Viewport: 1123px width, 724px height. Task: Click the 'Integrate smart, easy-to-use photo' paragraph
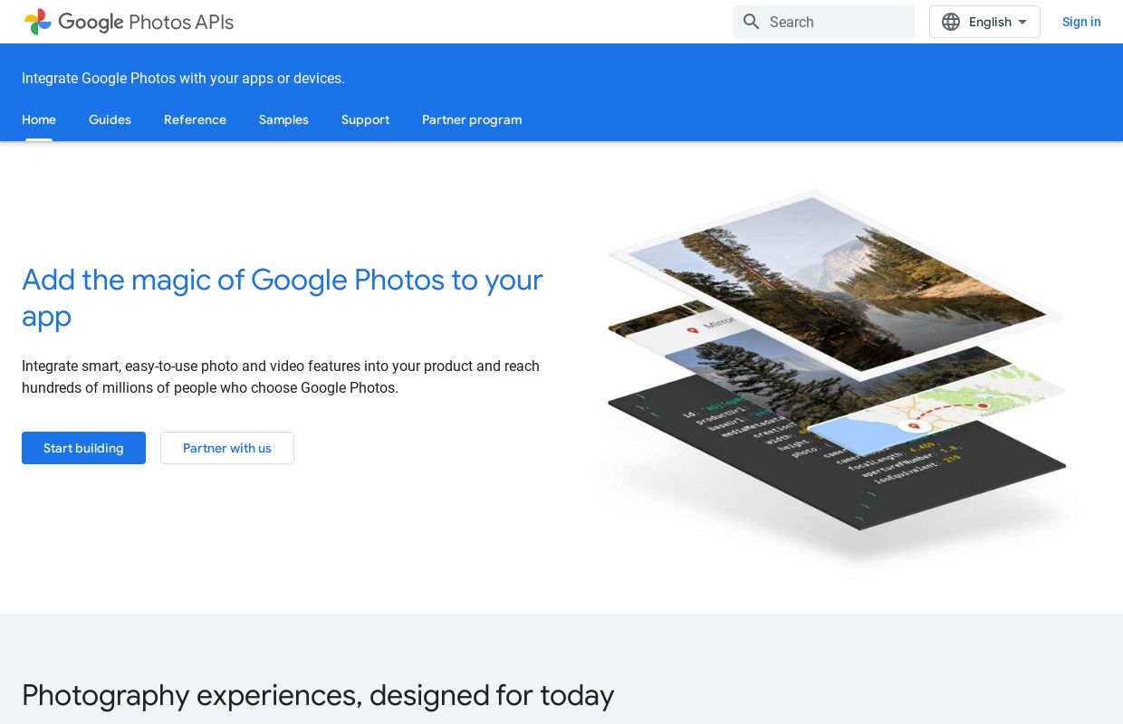[x=281, y=376]
